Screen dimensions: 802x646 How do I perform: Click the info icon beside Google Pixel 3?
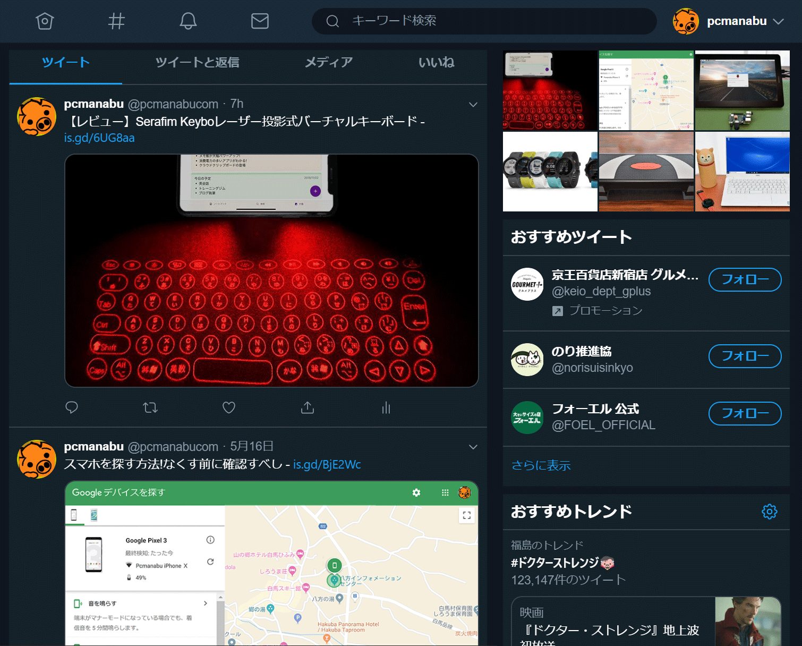click(210, 540)
